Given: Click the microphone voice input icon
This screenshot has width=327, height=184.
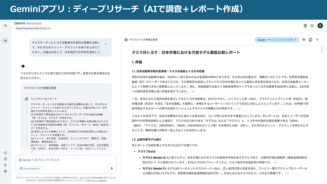Looking at the screenshot, I should [112, 168].
